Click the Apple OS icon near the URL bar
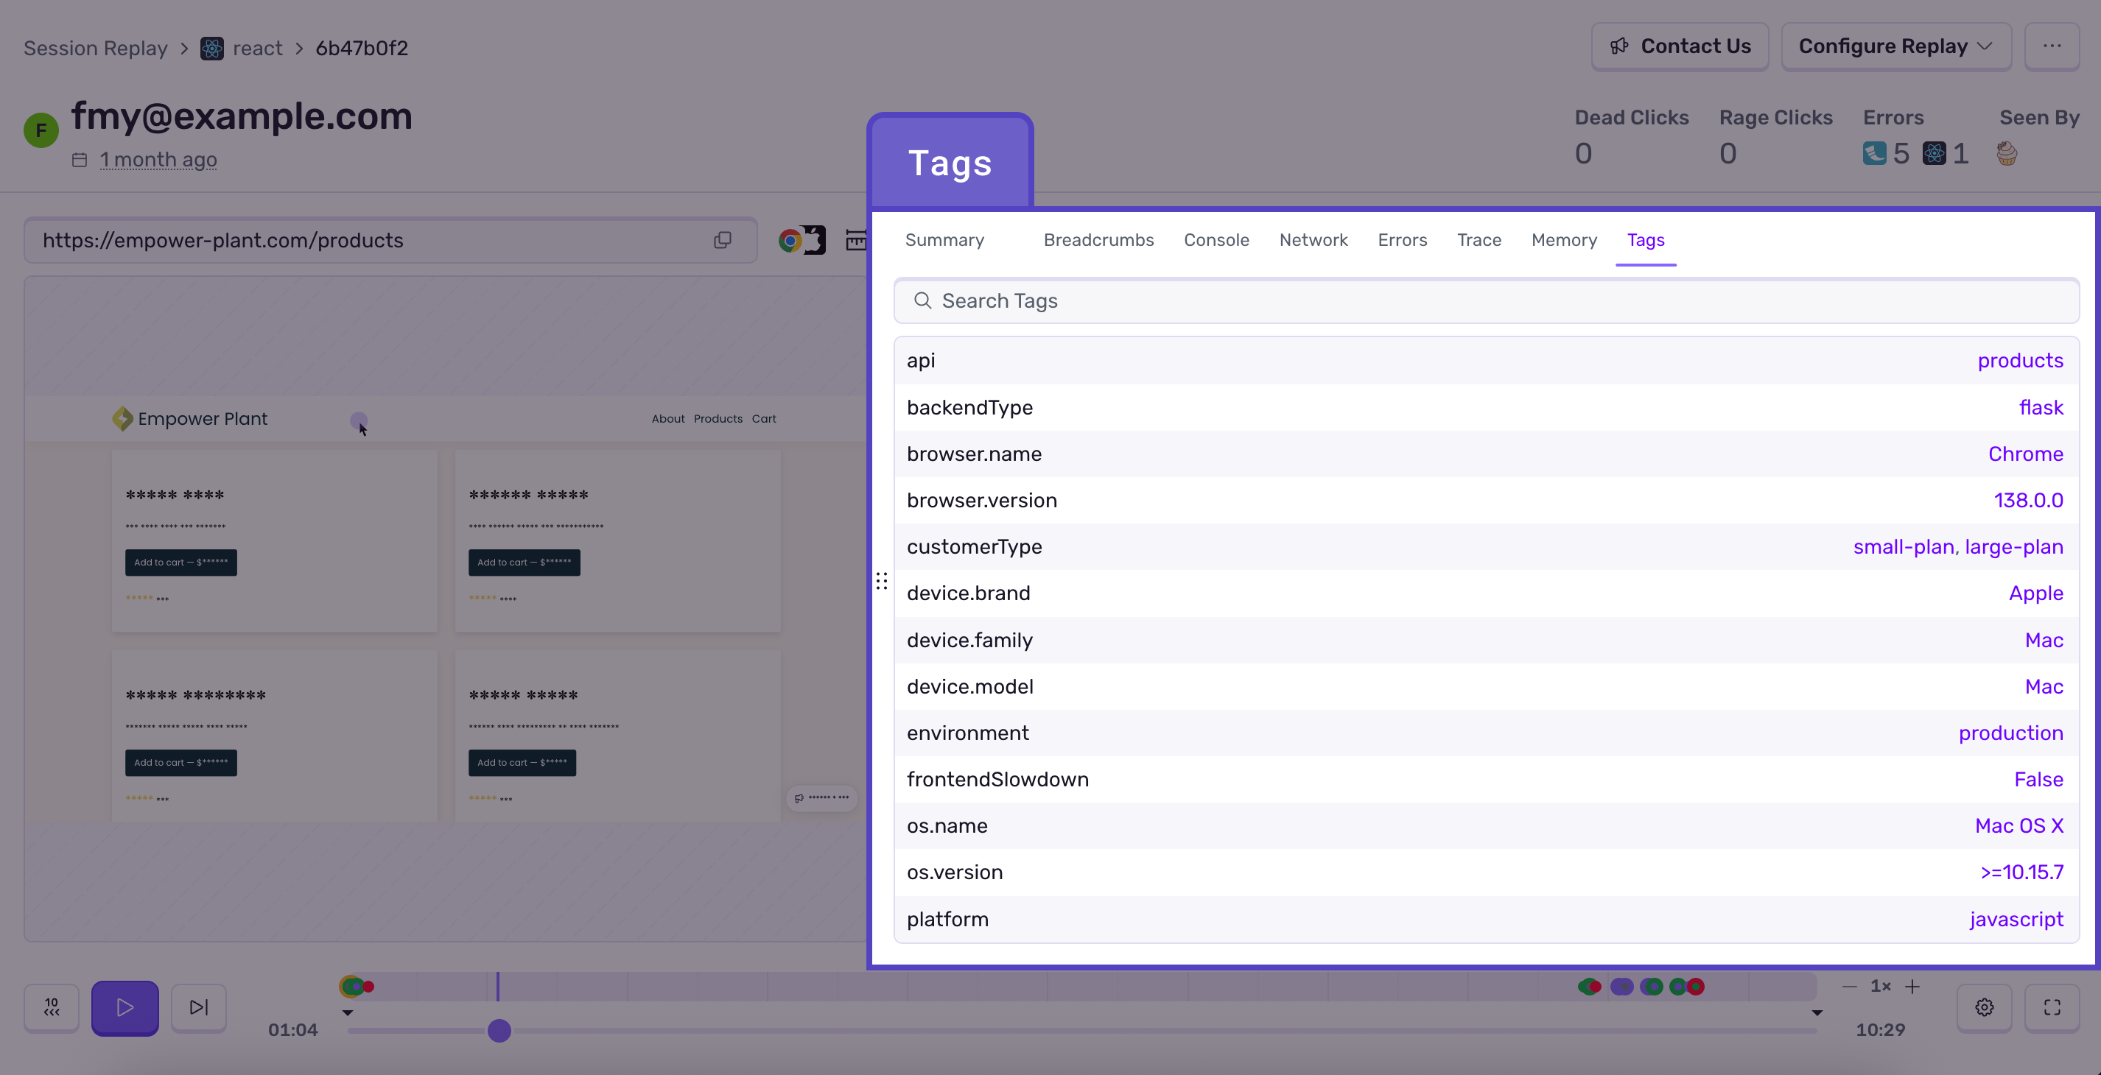 pyautogui.click(x=814, y=241)
